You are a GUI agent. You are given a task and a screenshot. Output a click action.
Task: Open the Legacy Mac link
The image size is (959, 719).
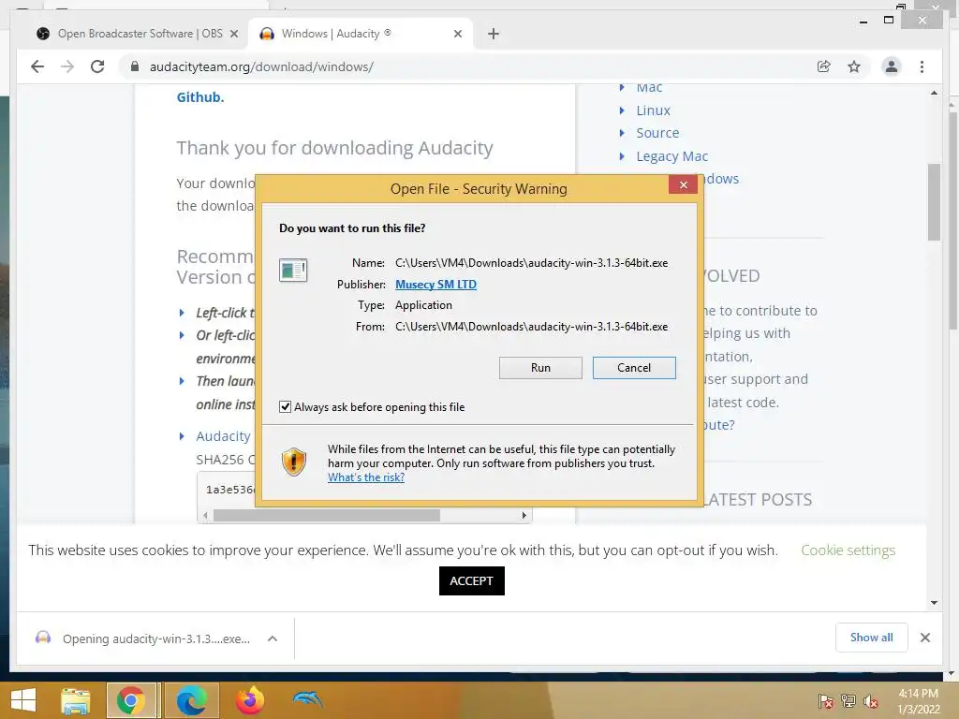[x=672, y=156]
